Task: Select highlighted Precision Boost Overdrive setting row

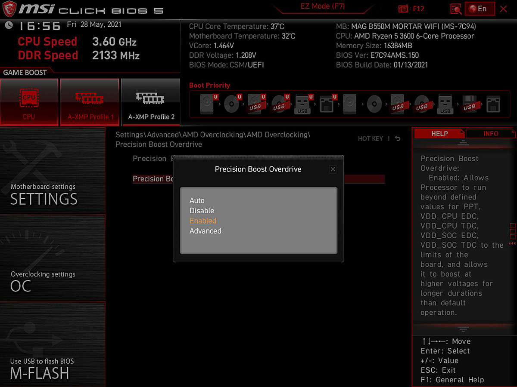Action: tap(258, 179)
